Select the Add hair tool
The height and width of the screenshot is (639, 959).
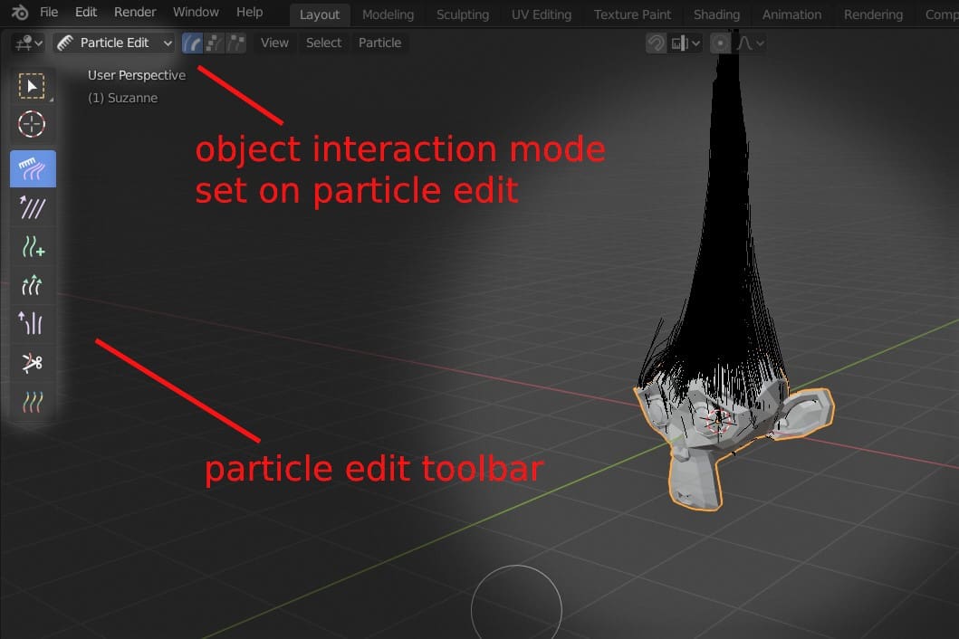(33, 247)
